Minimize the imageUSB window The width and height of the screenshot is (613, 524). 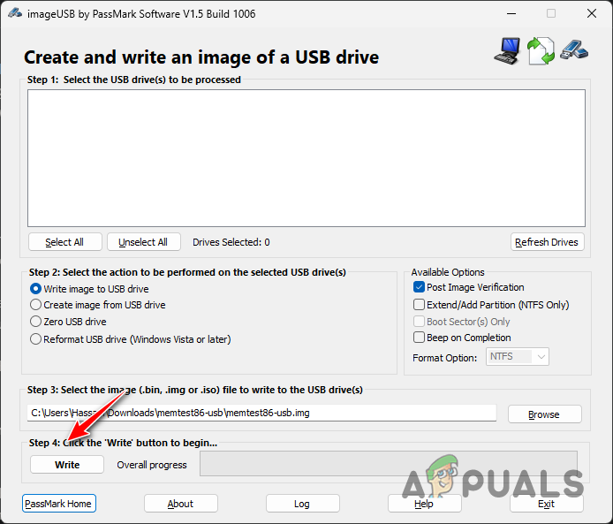coord(511,13)
